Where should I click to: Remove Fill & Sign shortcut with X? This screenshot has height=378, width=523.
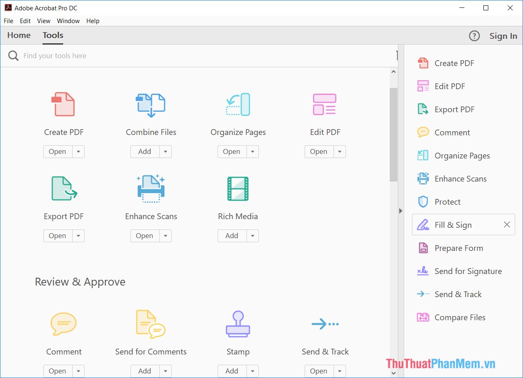(506, 224)
